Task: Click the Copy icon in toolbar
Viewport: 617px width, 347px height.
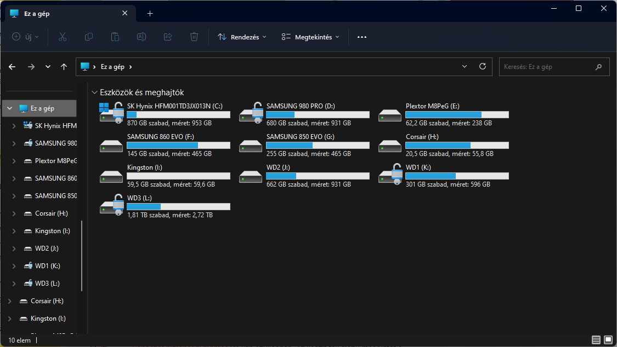Action: (x=88, y=37)
